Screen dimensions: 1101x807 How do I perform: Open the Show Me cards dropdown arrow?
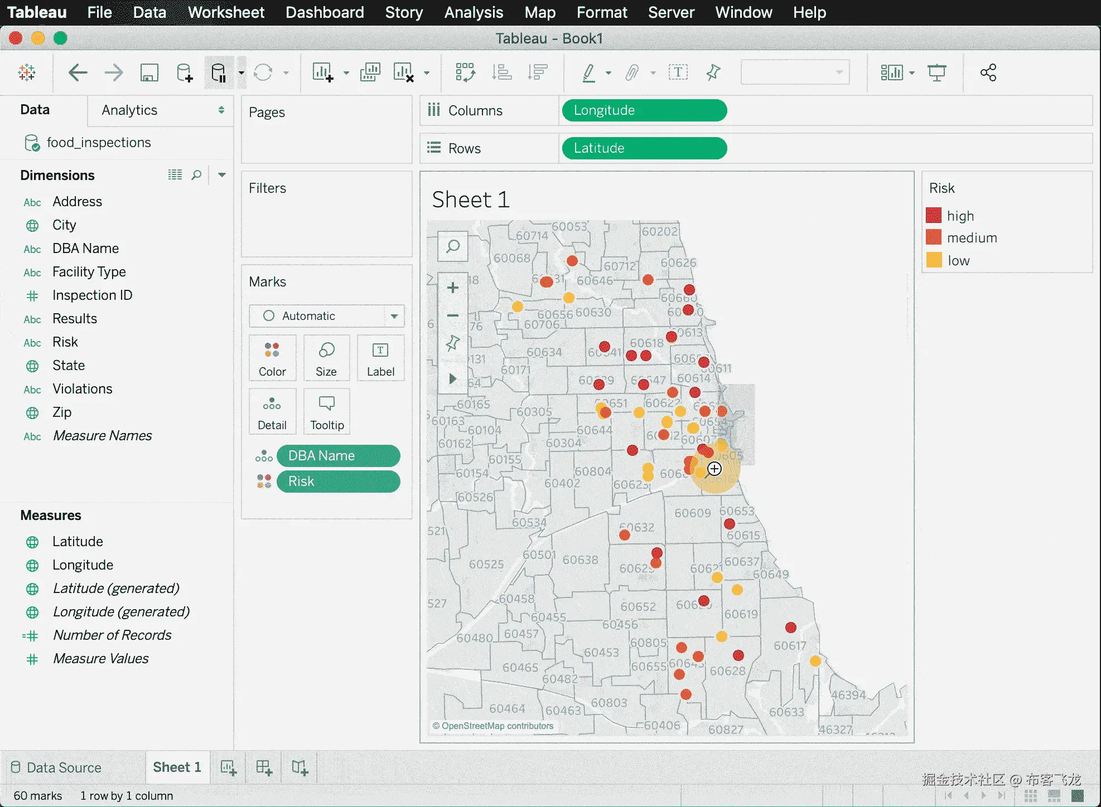(x=912, y=72)
